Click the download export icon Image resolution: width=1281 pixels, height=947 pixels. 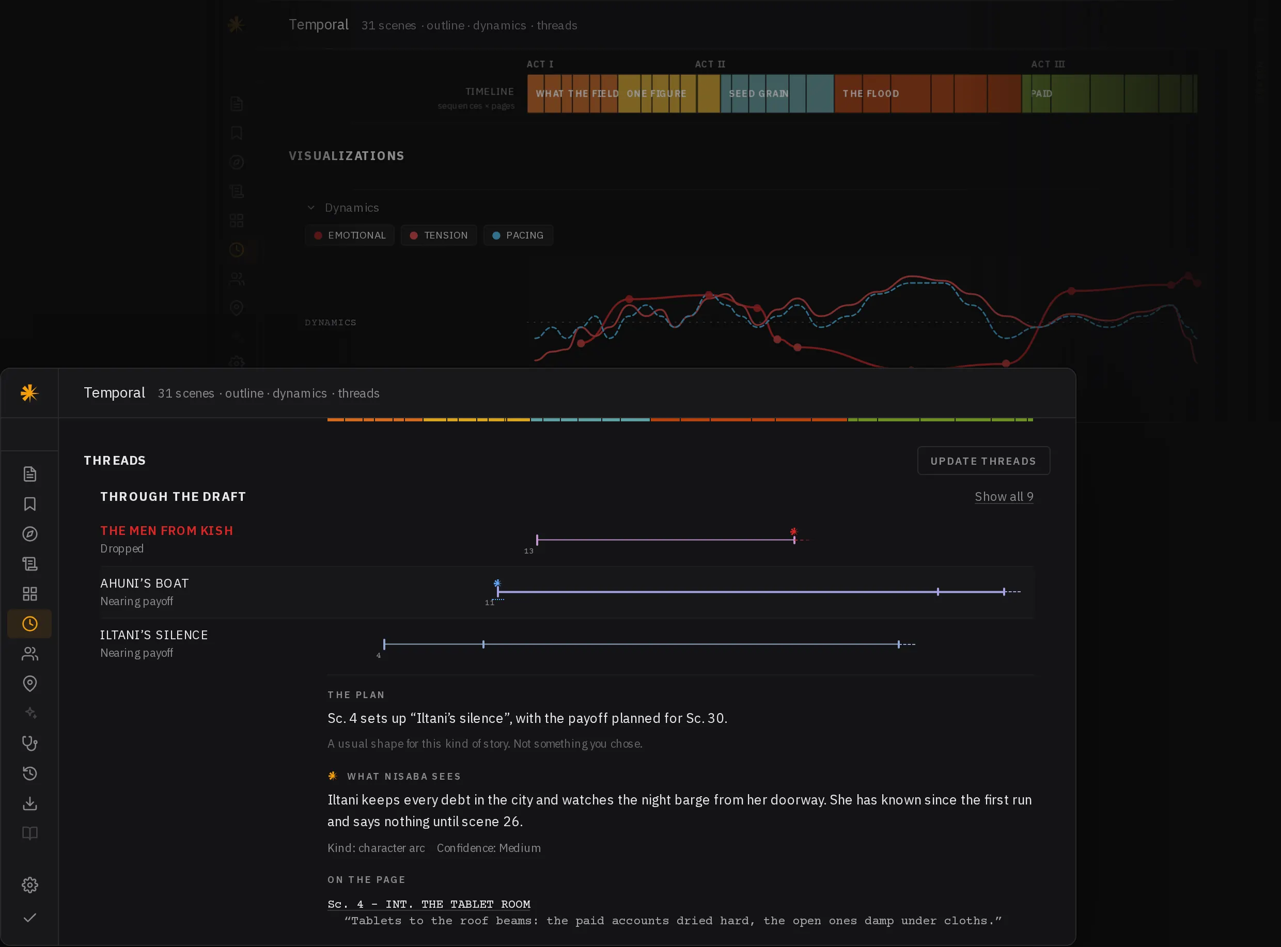[30, 803]
